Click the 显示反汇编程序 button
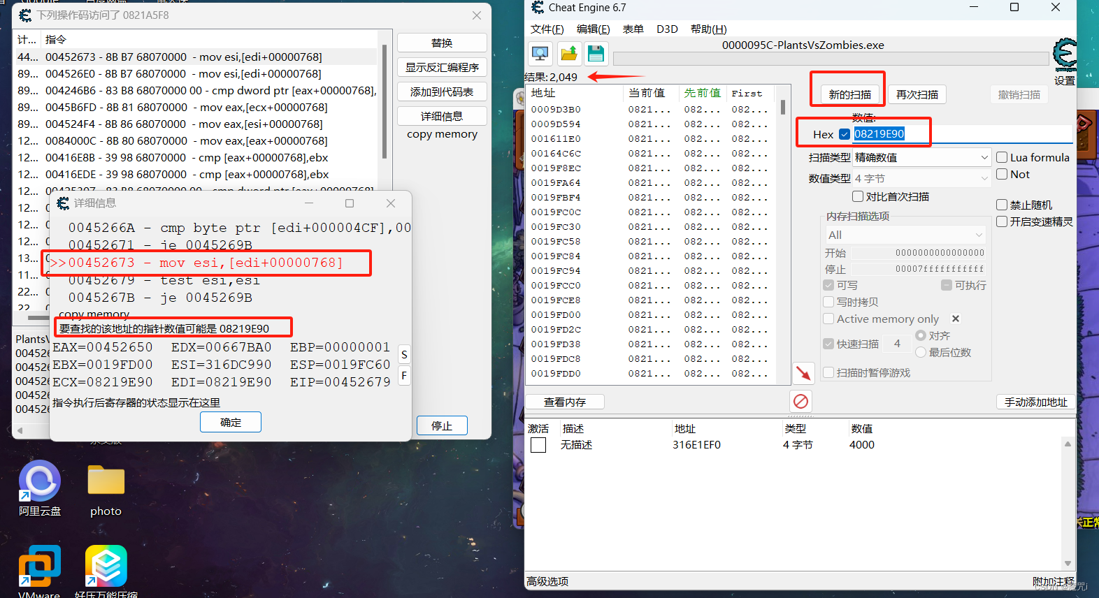The image size is (1099, 598). [x=442, y=67]
